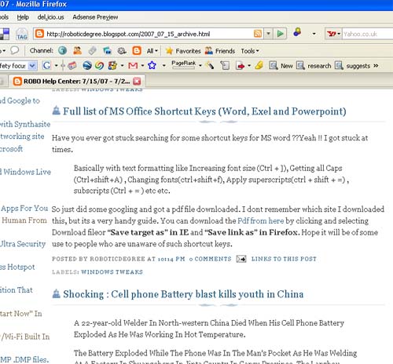Open the Links to this post link
Viewport: 393px width, 364px height.
284,259
